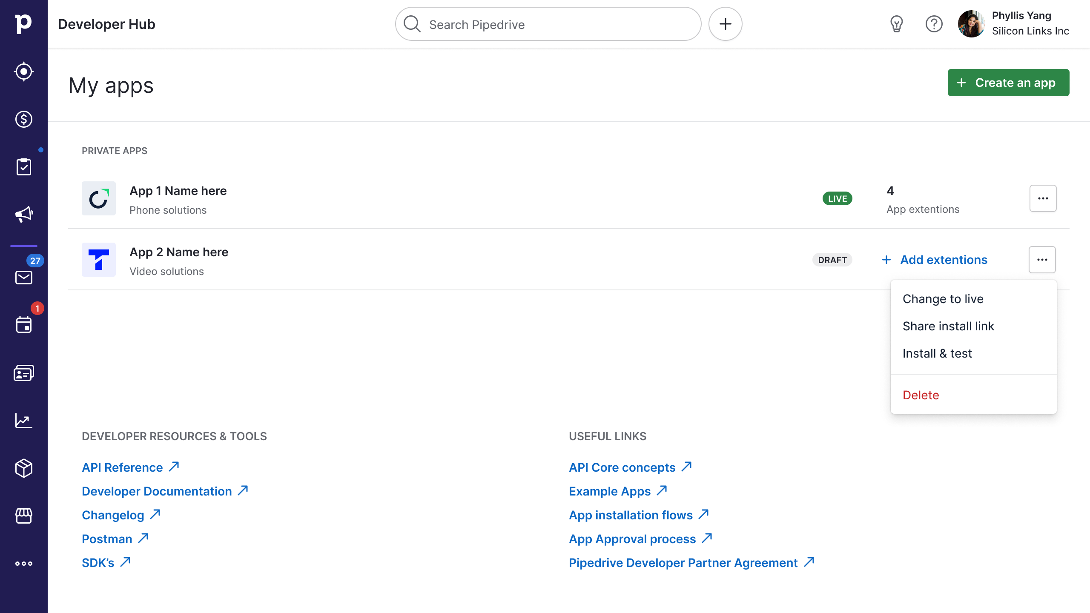Open the help question mark icon
This screenshot has height=613, width=1090.
pyautogui.click(x=934, y=24)
